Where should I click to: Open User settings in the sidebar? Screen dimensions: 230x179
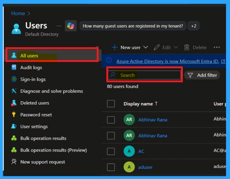(34, 126)
